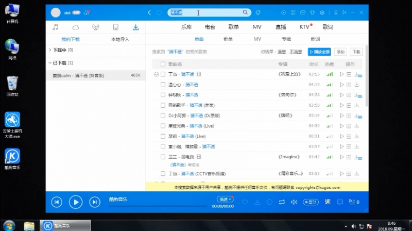This screenshot has height=231, width=412.
Task: Download 摩登兄弟 - 猜不透 (Live) song
Action: (x=356, y=126)
